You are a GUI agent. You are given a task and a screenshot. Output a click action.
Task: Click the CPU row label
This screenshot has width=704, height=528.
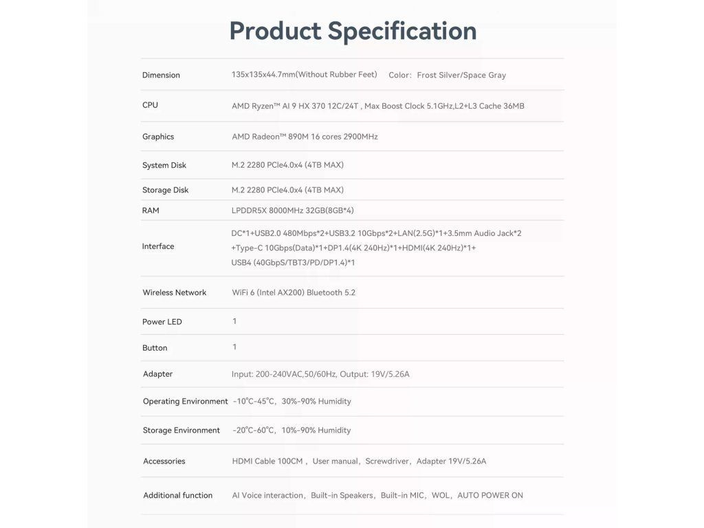click(150, 105)
